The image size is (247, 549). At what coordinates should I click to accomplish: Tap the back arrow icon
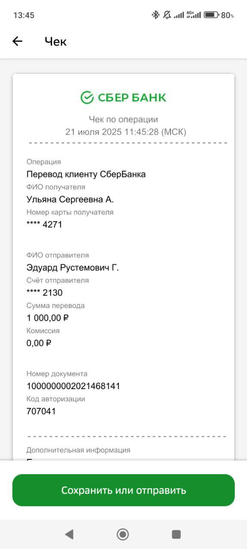(x=17, y=41)
